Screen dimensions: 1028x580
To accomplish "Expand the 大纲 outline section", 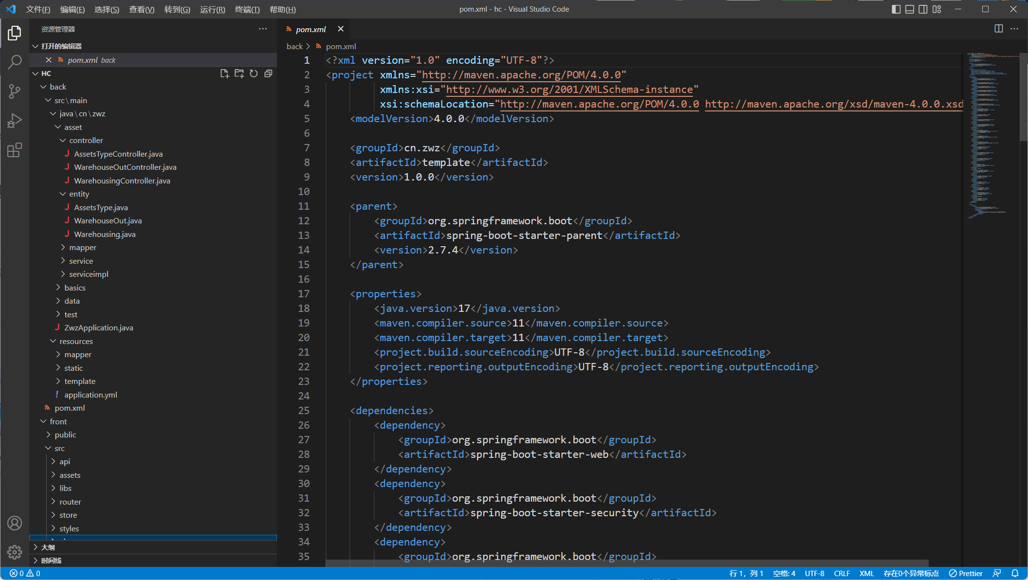I will point(48,547).
